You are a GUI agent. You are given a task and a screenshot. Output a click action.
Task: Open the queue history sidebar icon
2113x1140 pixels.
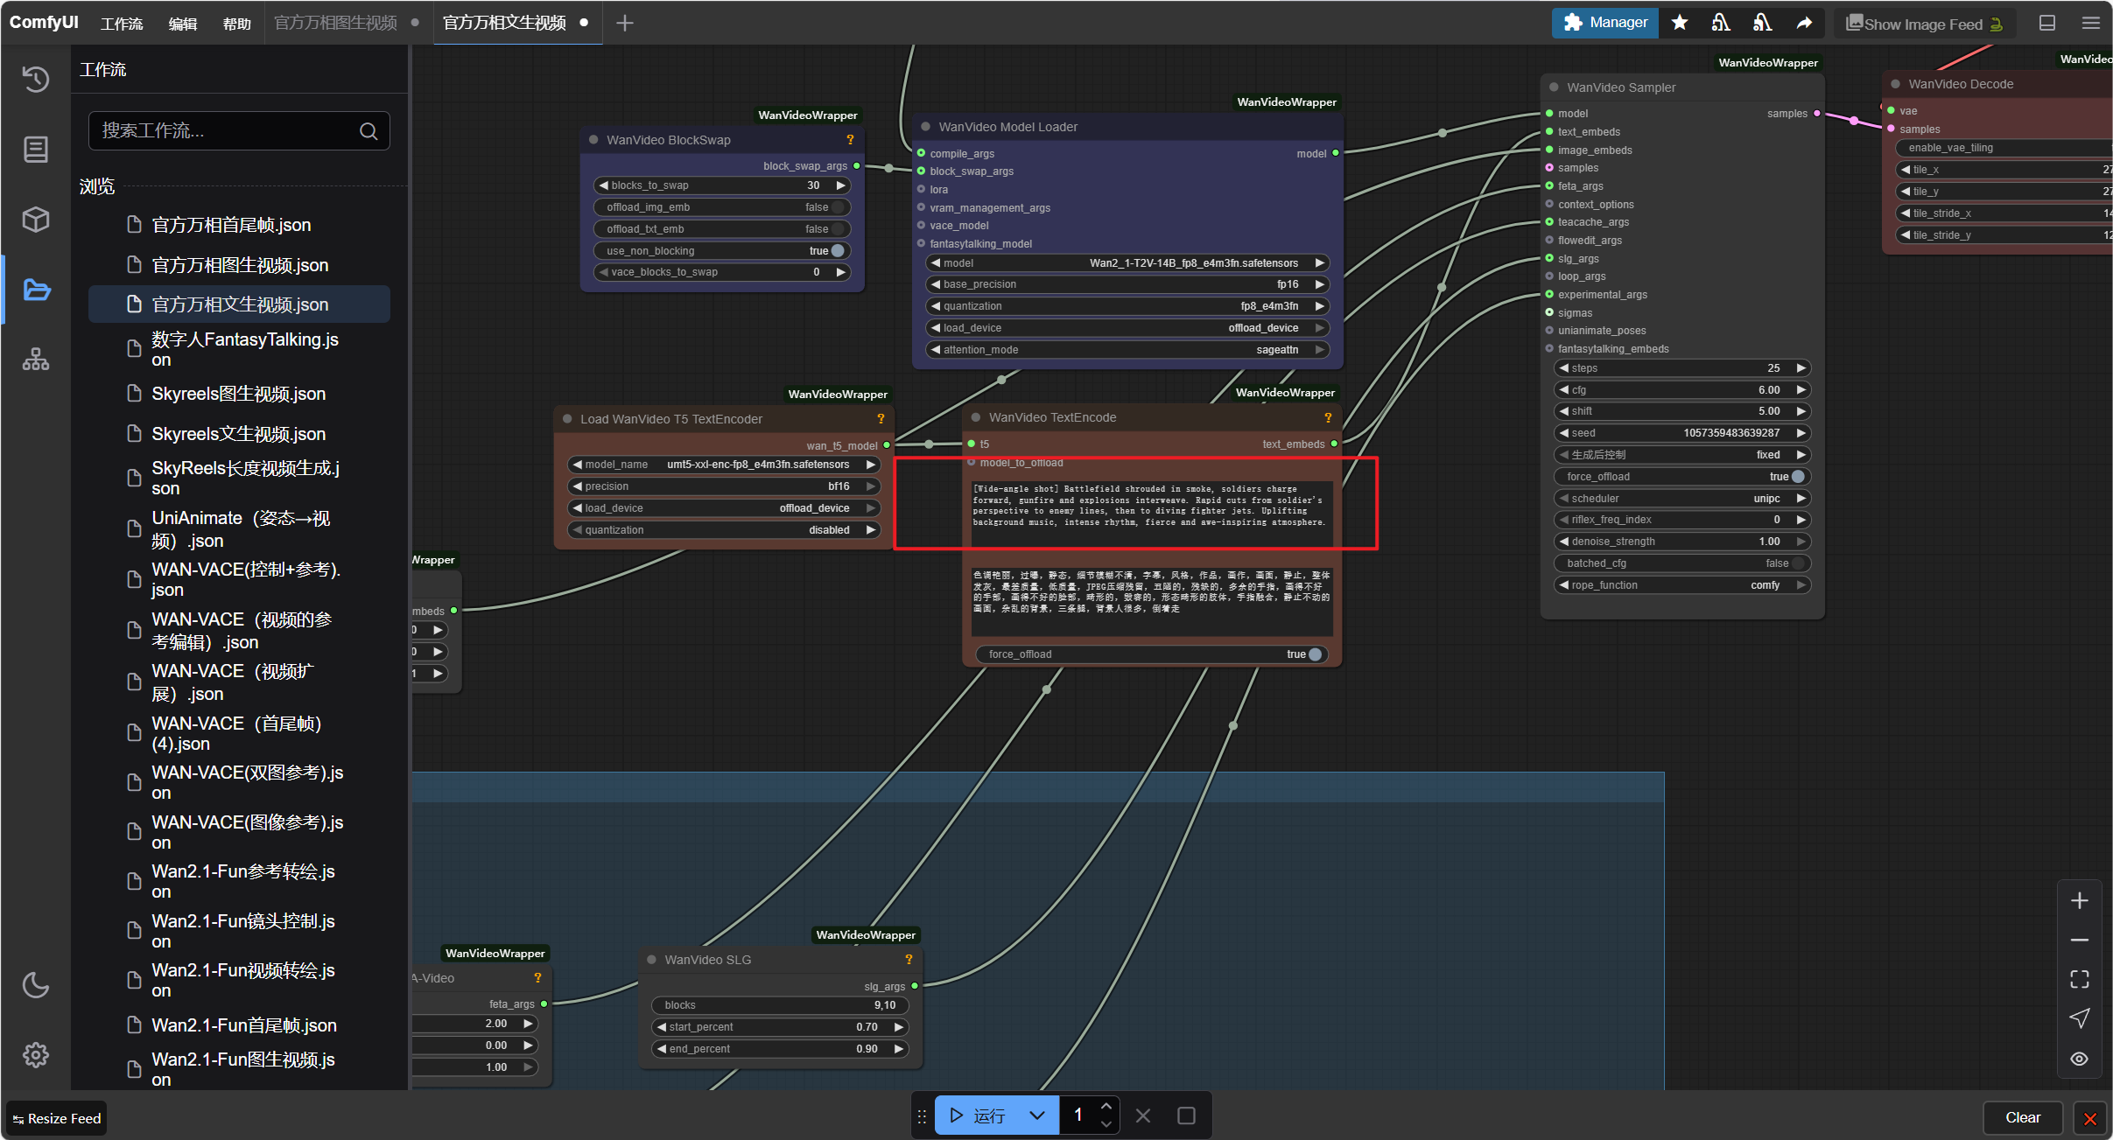[35, 80]
